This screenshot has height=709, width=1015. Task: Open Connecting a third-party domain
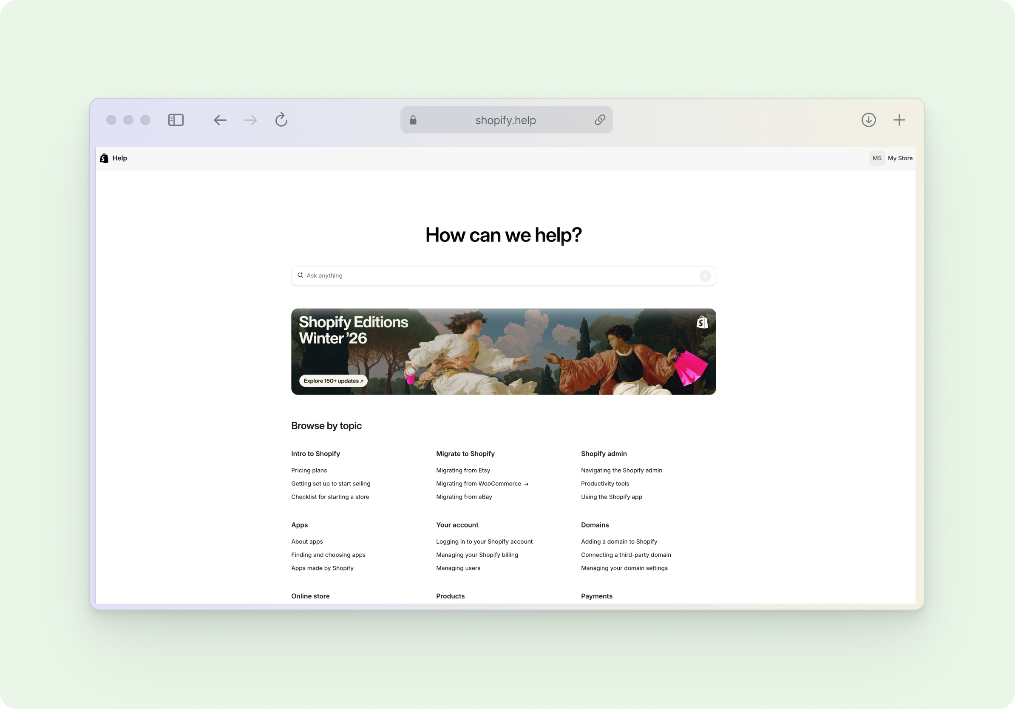tap(626, 555)
